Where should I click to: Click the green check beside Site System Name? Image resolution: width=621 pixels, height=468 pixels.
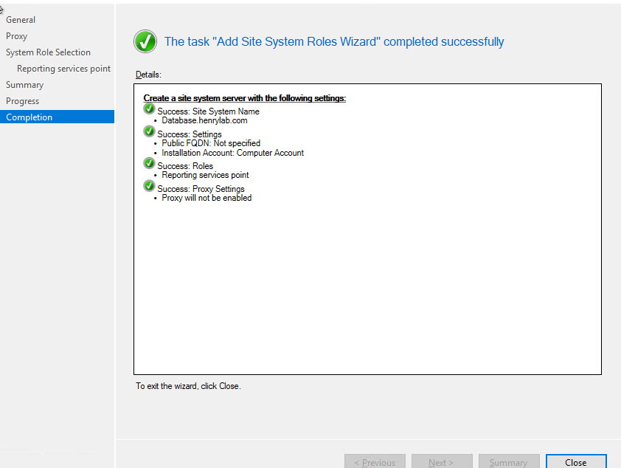150,110
